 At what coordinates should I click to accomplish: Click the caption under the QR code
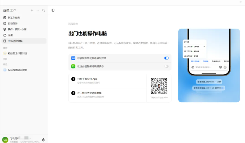coord(159,98)
